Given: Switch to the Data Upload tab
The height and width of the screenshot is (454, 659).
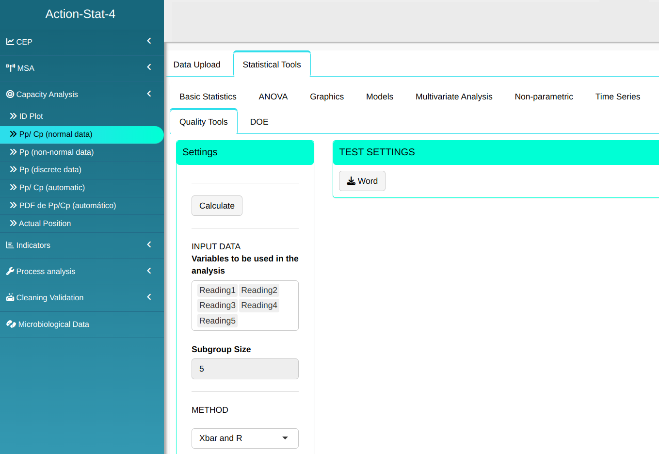Looking at the screenshot, I should (197, 65).
